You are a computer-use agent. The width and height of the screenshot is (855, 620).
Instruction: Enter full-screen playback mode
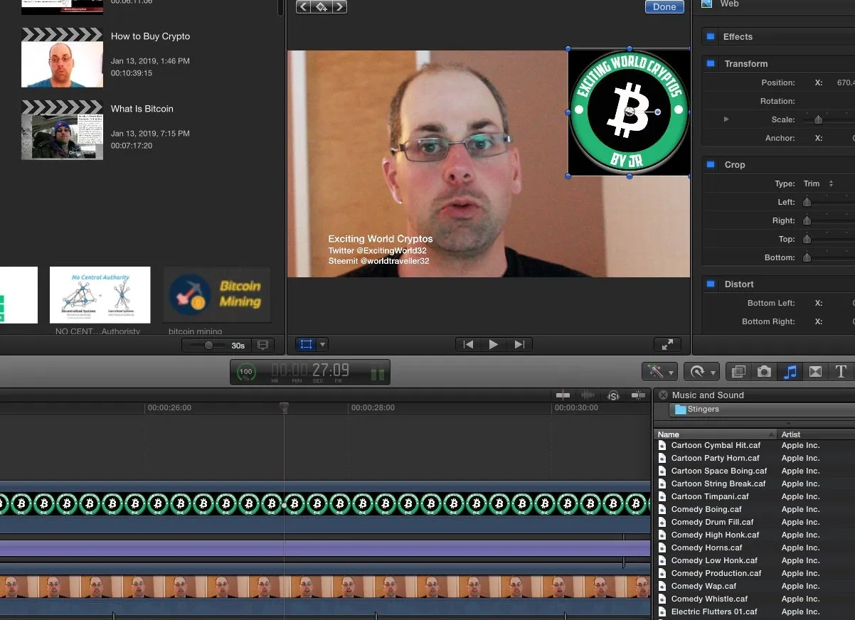pos(667,344)
